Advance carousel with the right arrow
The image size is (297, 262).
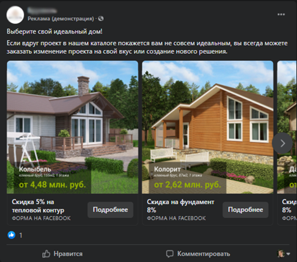coord(282,143)
